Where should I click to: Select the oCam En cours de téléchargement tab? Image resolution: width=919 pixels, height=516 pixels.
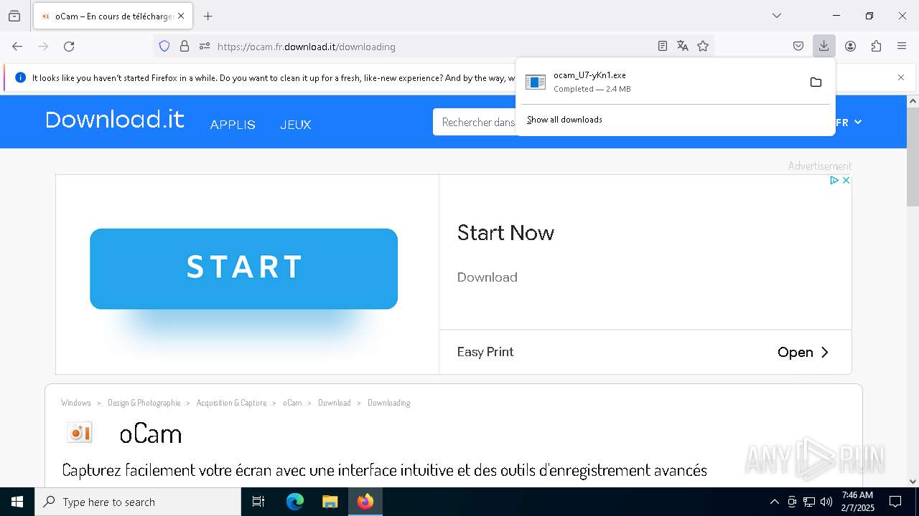point(113,16)
